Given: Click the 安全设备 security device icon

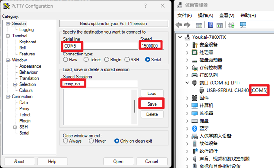Looking at the screenshot, I should 195,45.
